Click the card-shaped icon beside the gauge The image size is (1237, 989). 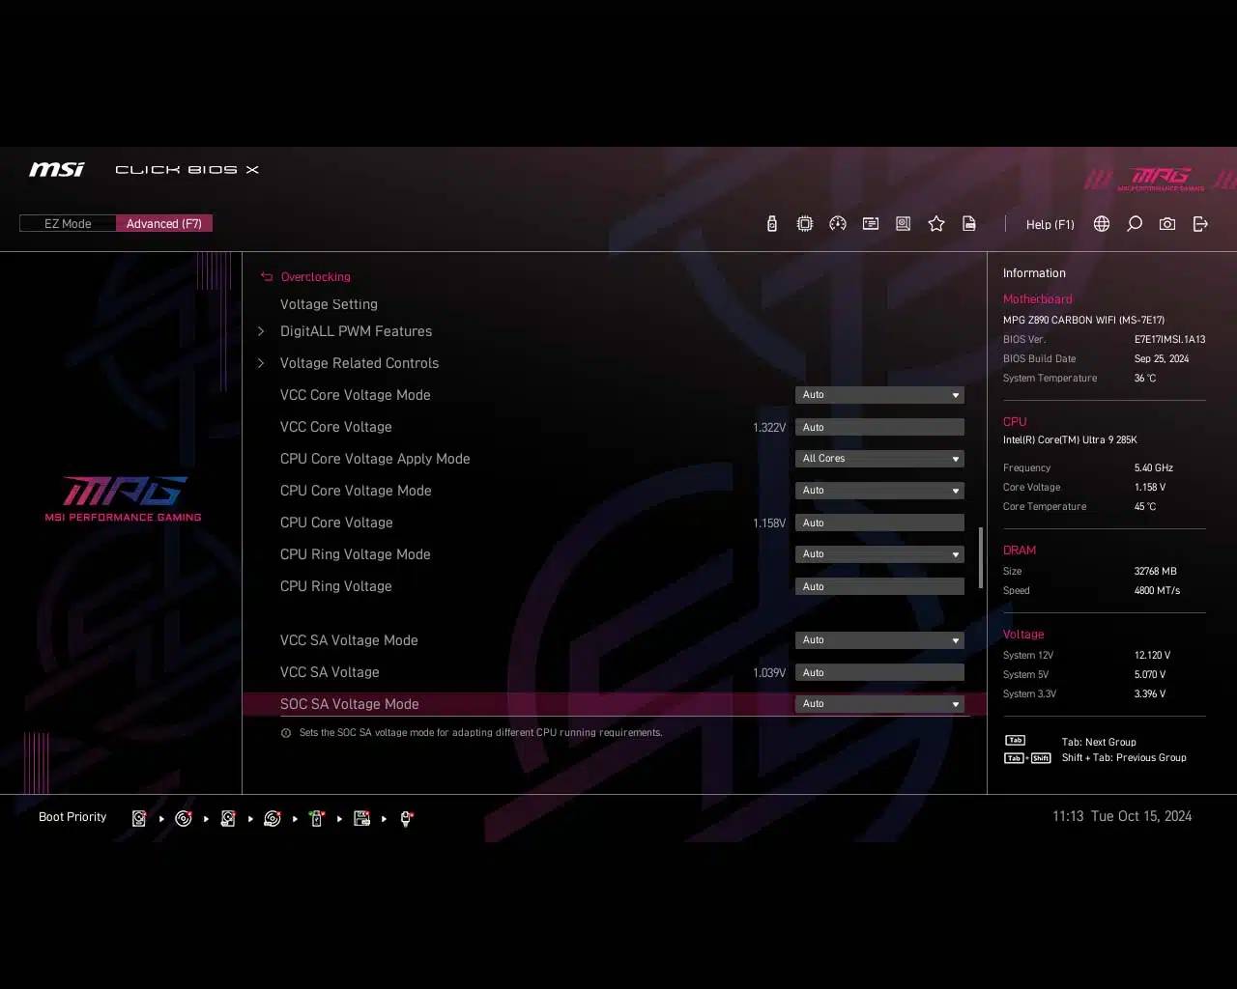pyautogui.click(x=871, y=224)
